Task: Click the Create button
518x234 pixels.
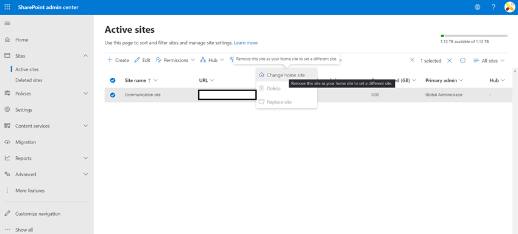Action: 118,60
